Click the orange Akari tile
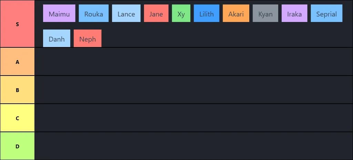This screenshot has height=160, width=353. 236,14
